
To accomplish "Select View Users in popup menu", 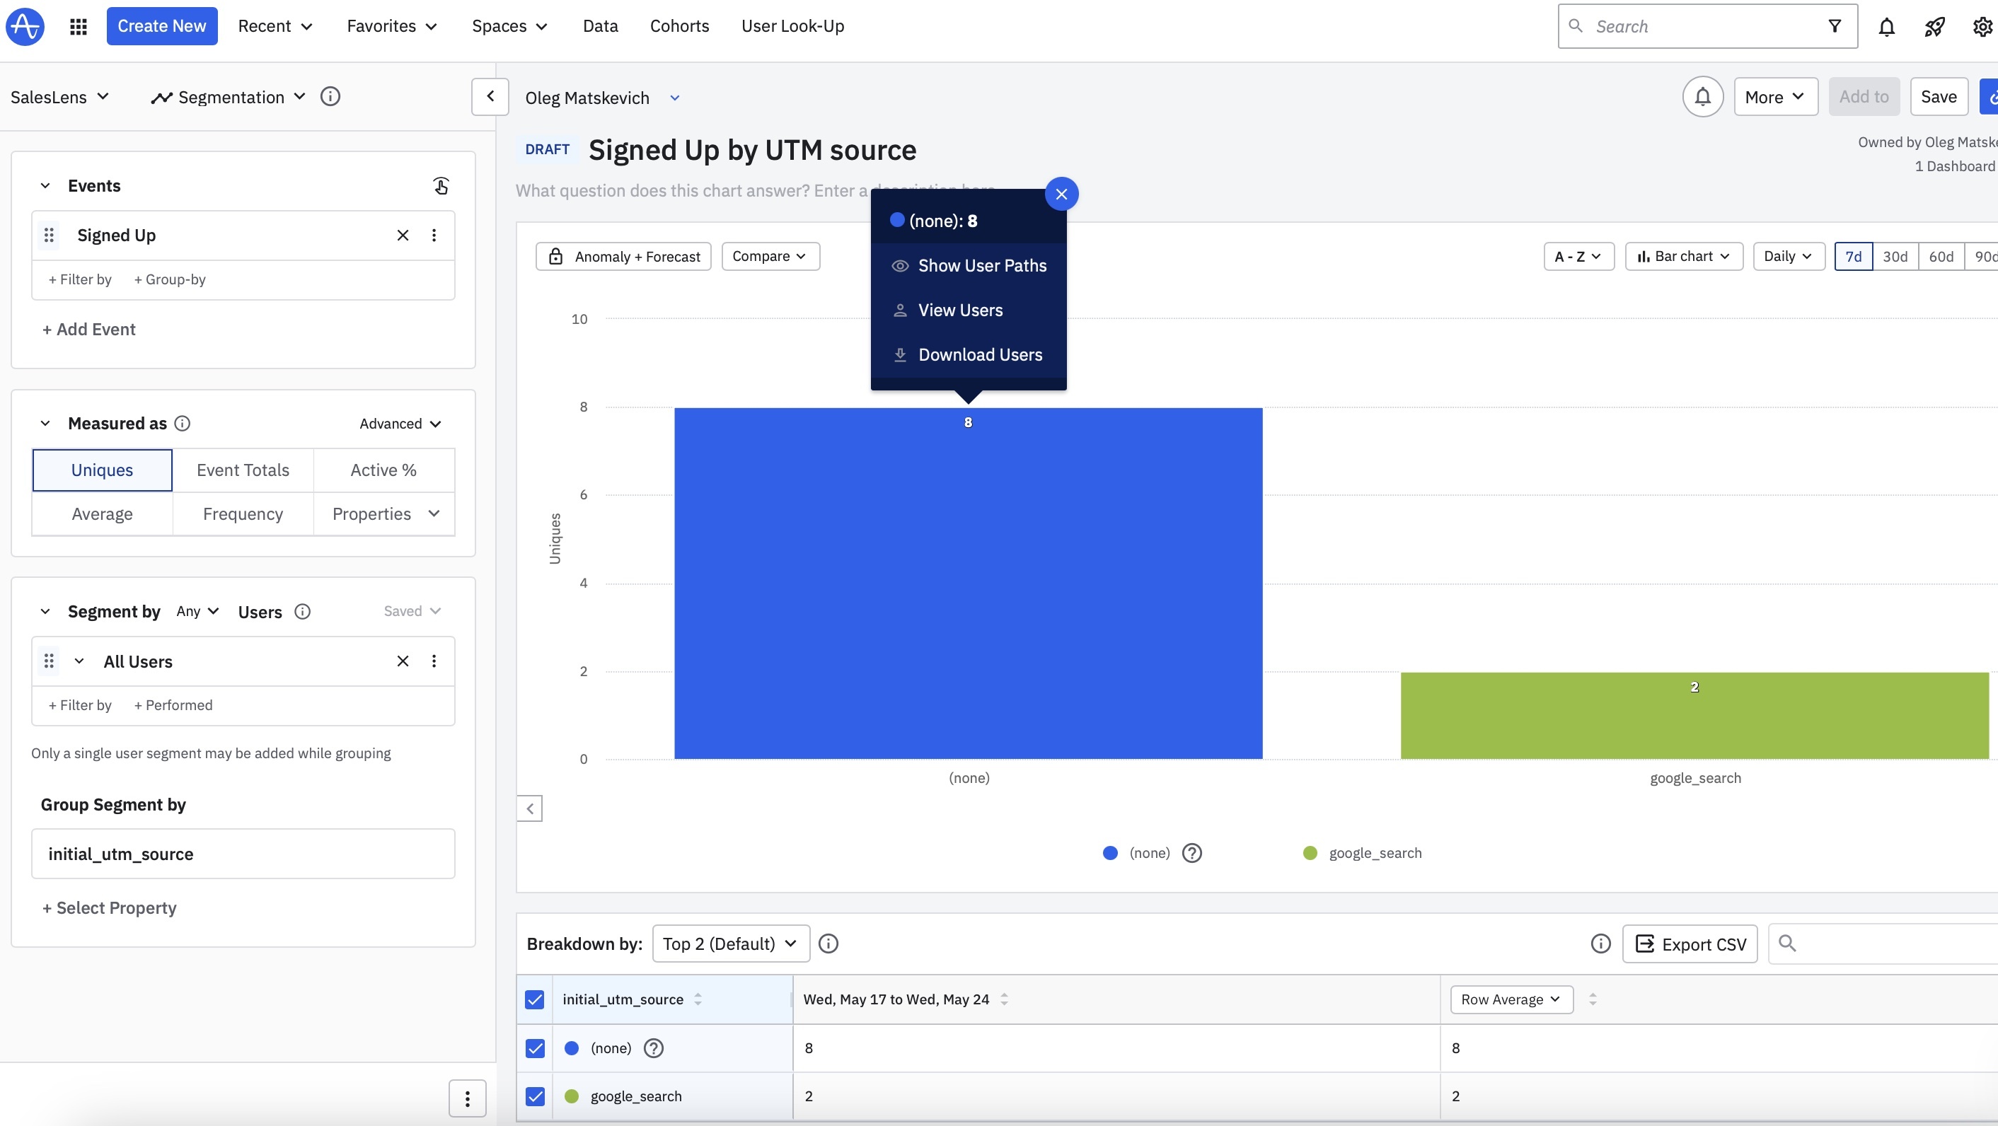I will coord(960,310).
